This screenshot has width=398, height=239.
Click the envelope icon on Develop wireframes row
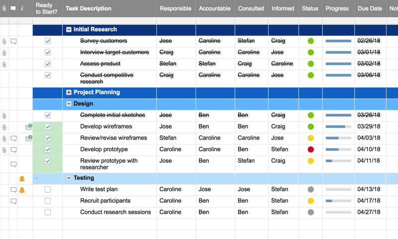pyautogui.click(x=28, y=127)
